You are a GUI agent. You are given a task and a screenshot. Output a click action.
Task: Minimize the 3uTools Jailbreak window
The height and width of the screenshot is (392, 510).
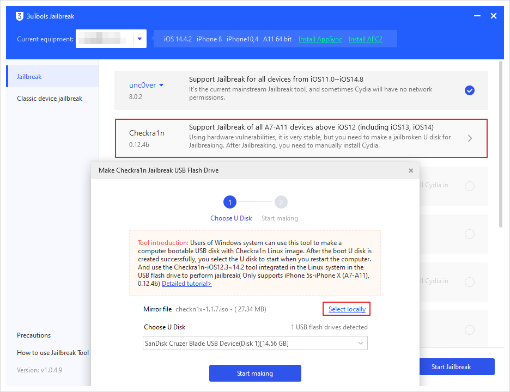(477, 16)
